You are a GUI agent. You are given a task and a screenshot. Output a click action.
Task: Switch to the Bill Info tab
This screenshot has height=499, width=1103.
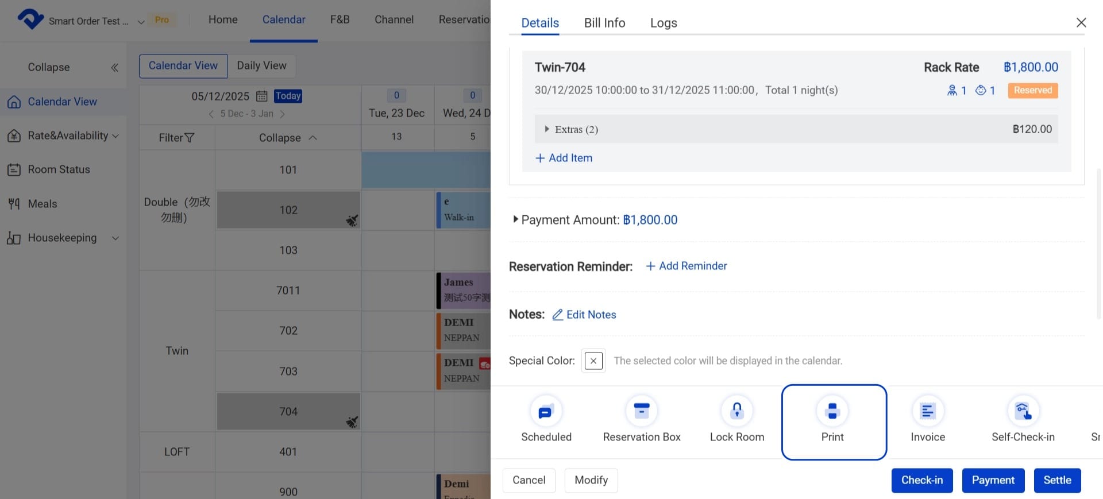(x=604, y=23)
